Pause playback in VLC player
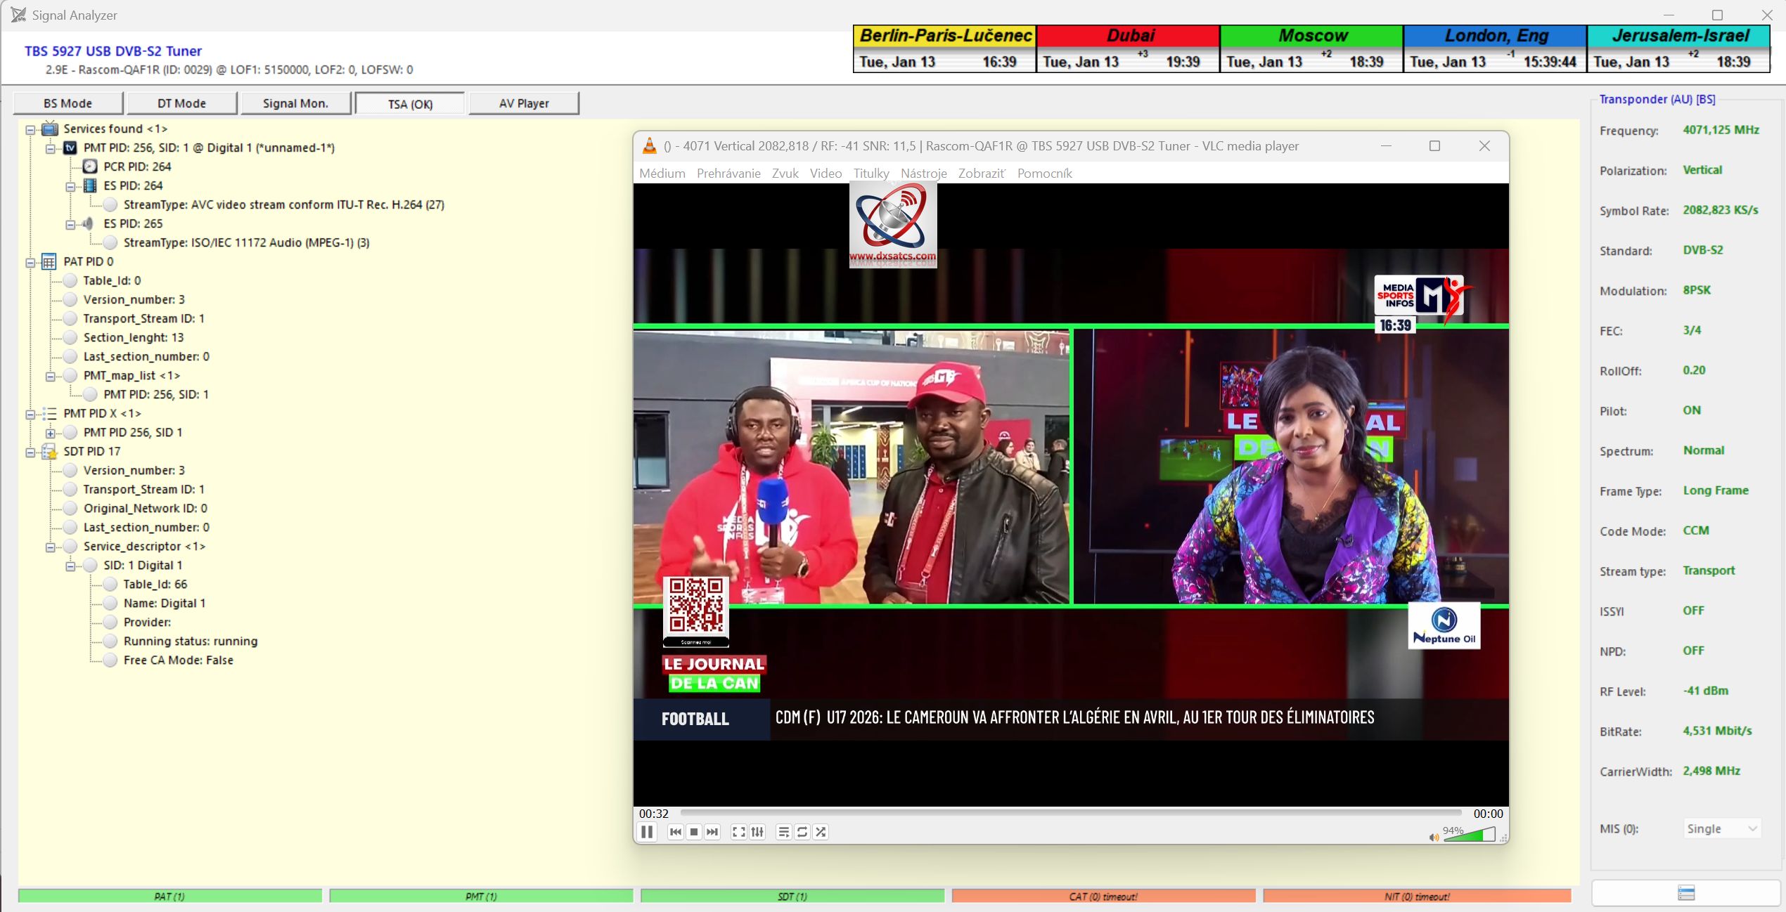1786x912 pixels. click(x=647, y=832)
